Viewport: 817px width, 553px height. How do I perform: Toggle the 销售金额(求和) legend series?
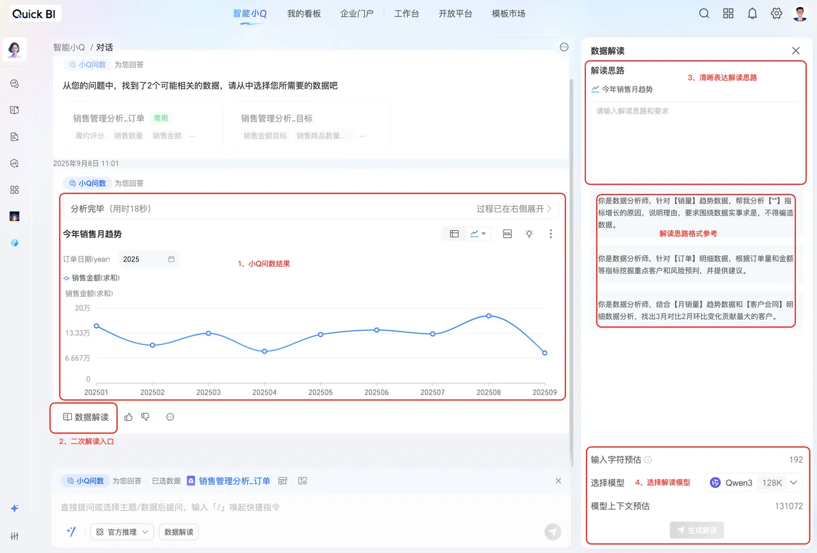[92, 278]
